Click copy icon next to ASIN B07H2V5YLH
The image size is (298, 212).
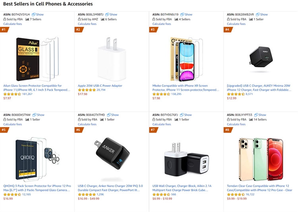click(34, 15)
